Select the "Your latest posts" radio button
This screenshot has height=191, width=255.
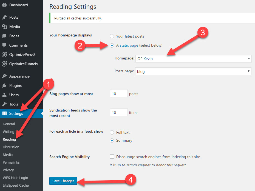pyautogui.click(x=112, y=36)
